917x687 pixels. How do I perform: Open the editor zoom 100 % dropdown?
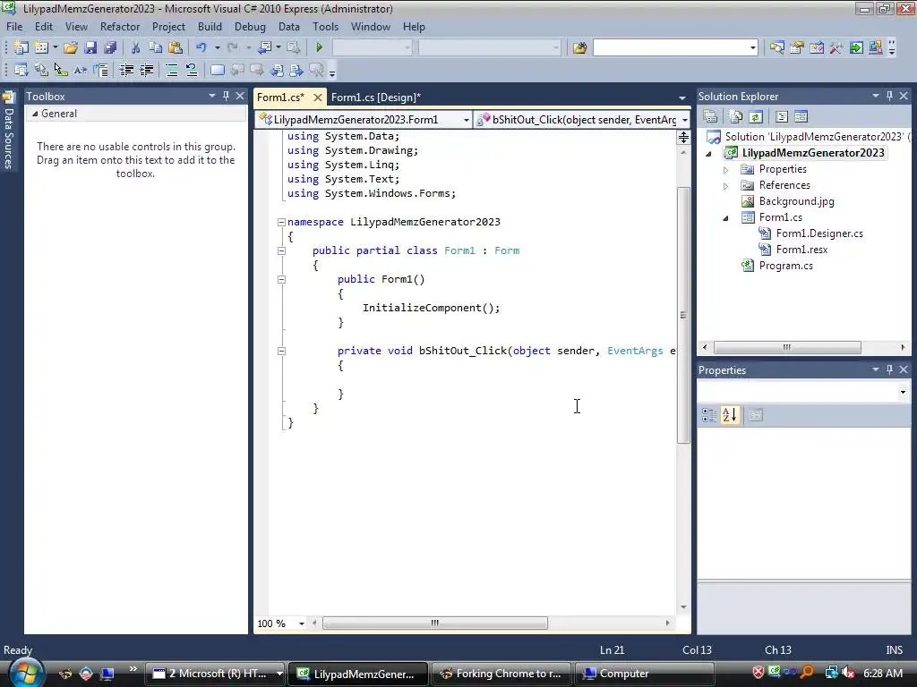click(x=302, y=623)
